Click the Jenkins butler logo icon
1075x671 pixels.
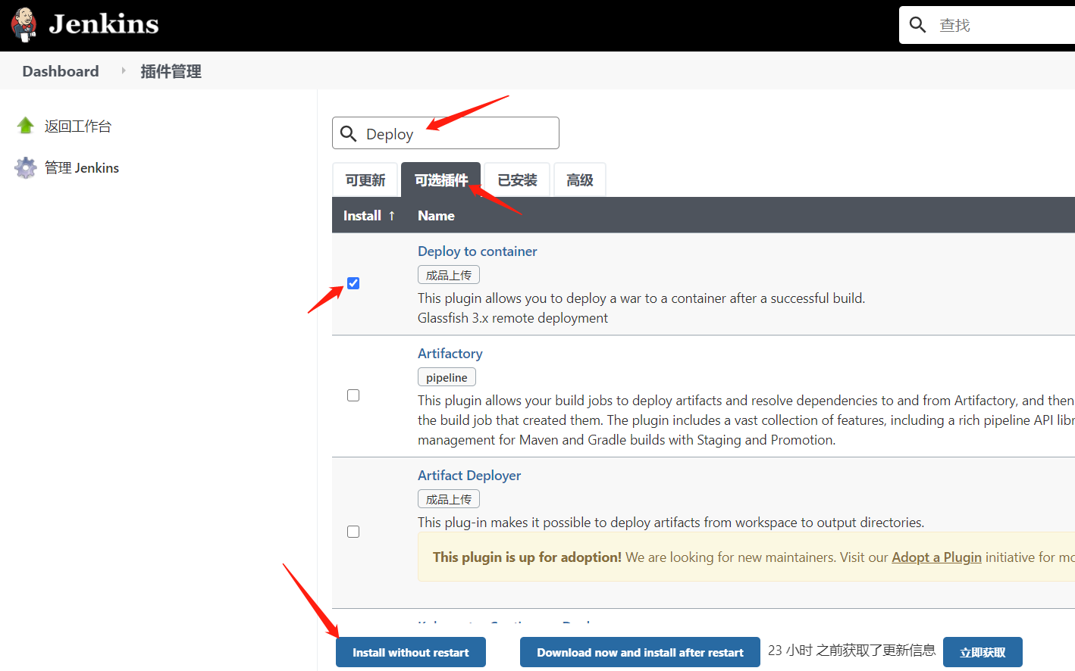(24, 24)
